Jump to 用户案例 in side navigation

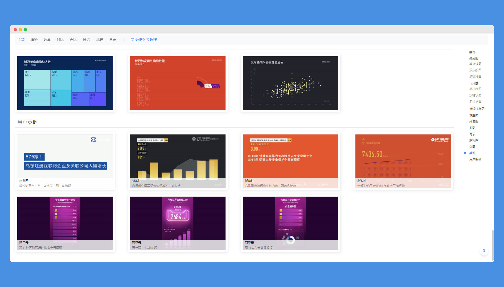click(x=475, y=159)
